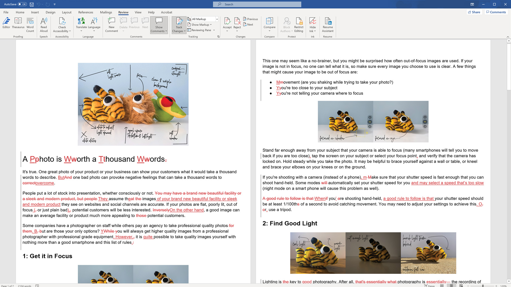
Task: Open the Share panel
Action: pos(474,12)
